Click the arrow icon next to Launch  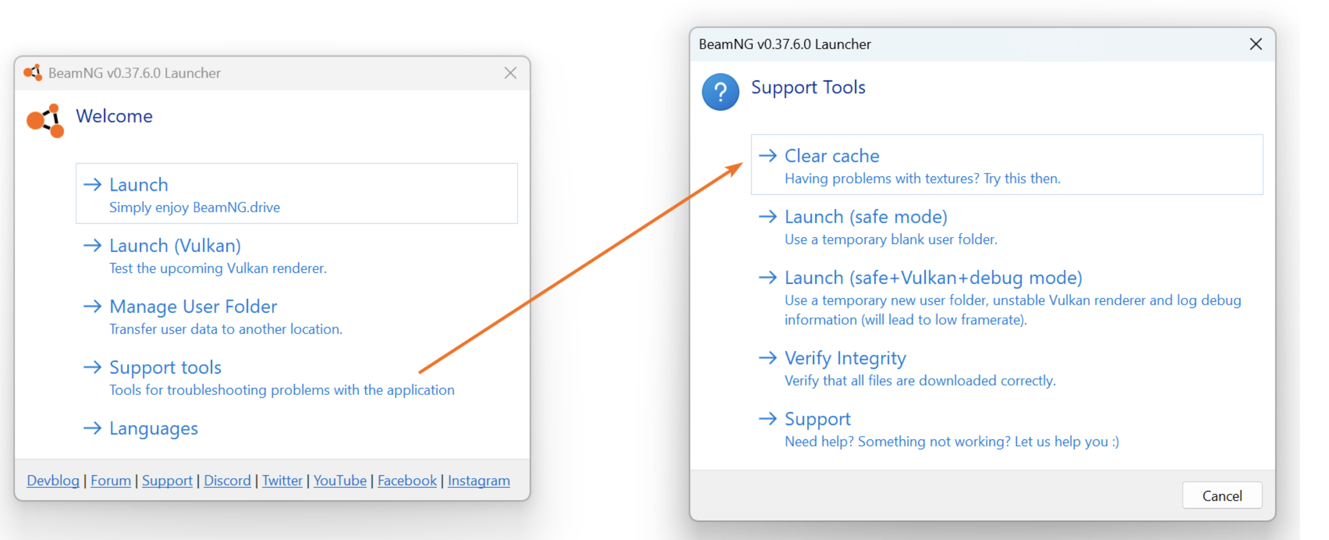(92, 184)
